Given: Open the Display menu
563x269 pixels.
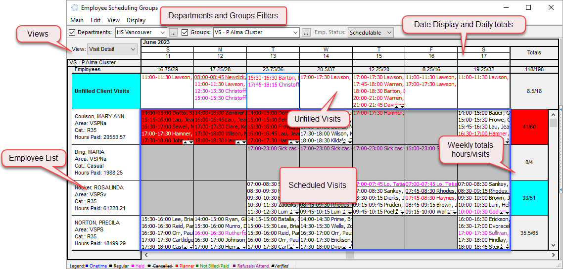Looking at the screenshot, I should click(x=136, y=20).
